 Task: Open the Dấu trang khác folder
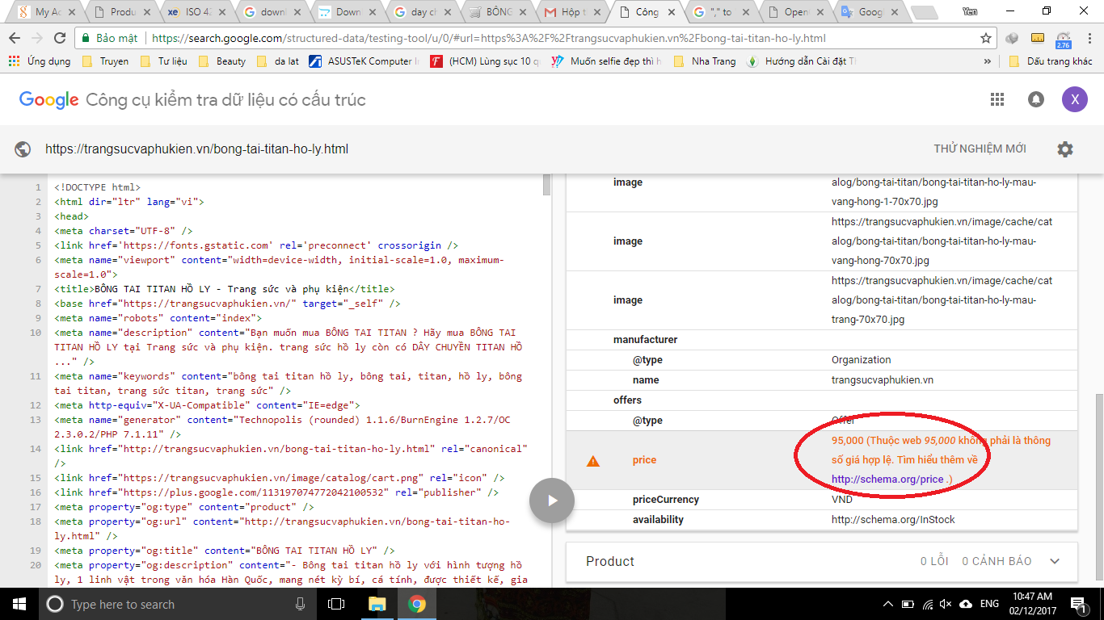1051,61
